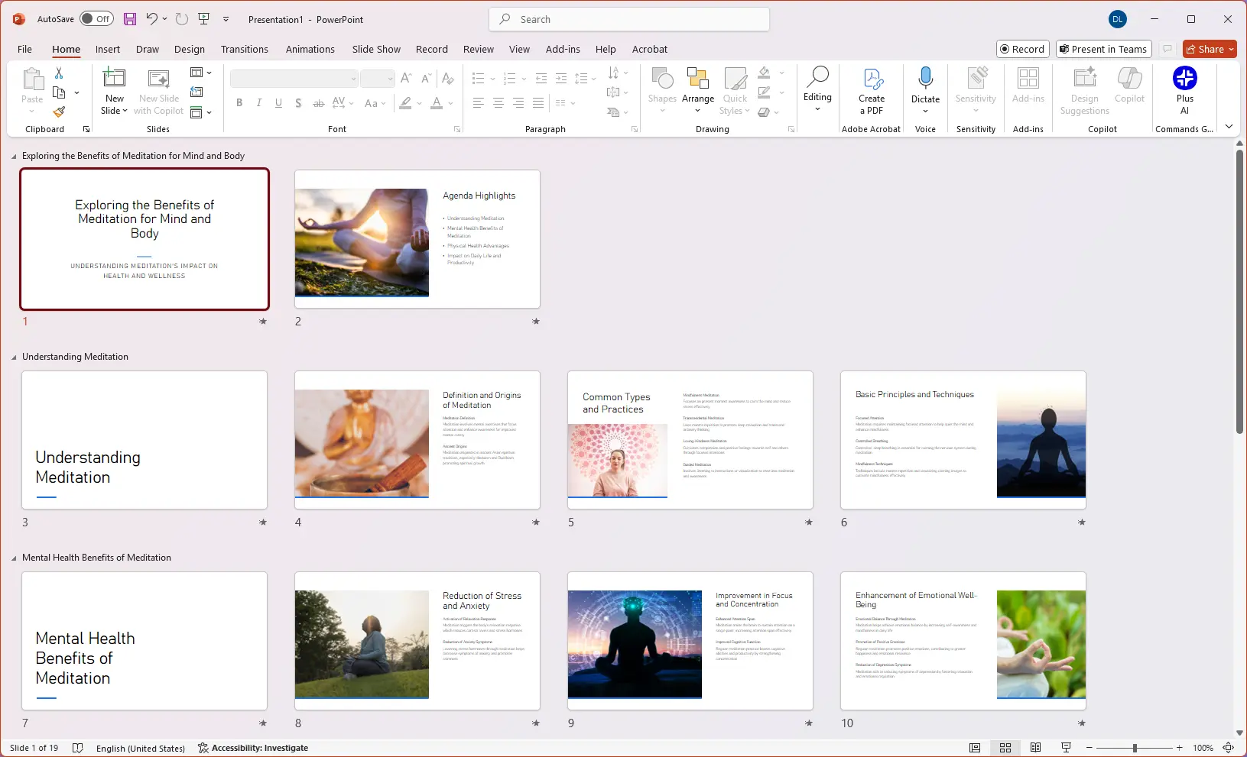This screenshot has width=1247, height=757.
Task: Open the Plus AI add-in
Action: [x=1184, y=91]
